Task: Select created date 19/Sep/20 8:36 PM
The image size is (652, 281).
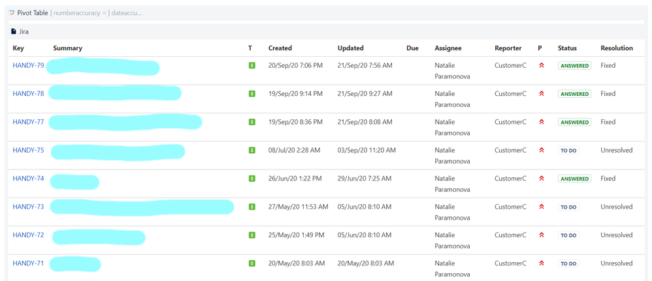Action: click(295, 122)
